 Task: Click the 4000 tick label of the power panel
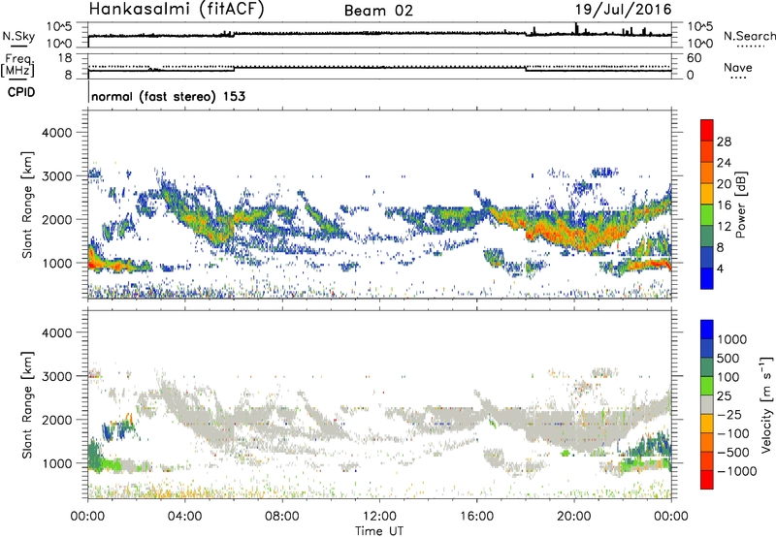pos(56,133)
